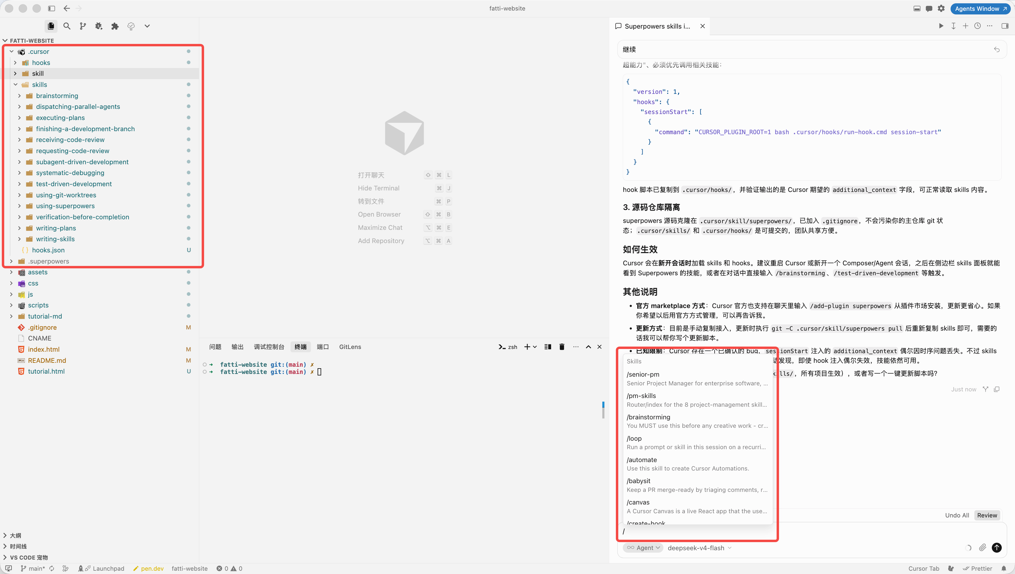The image size is (1015, 574).
Task: Kill terminal trash icon
Action: click(562, 347)
